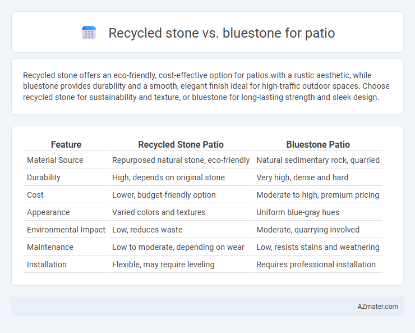Click the 'Installation' row label
The width and height of the screenshot is (415, 333).
pyautogui.click(x=47, y=264)
